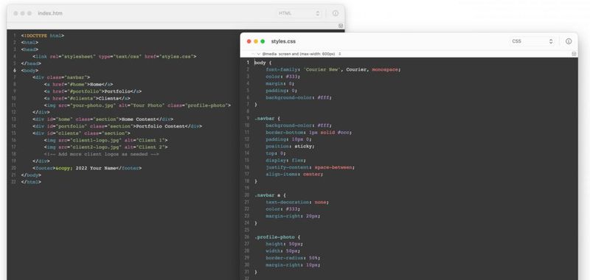590x280 pixels.
Task: Click the 'Add more client logos' comment line
Action: (x=101, y=154)
